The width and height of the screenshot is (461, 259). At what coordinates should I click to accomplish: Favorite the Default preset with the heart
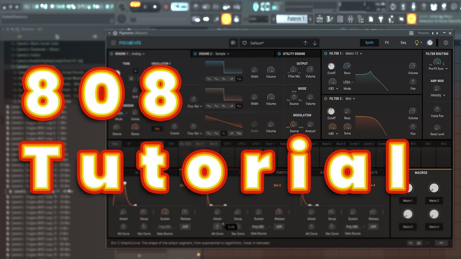(x=245, y=43)
